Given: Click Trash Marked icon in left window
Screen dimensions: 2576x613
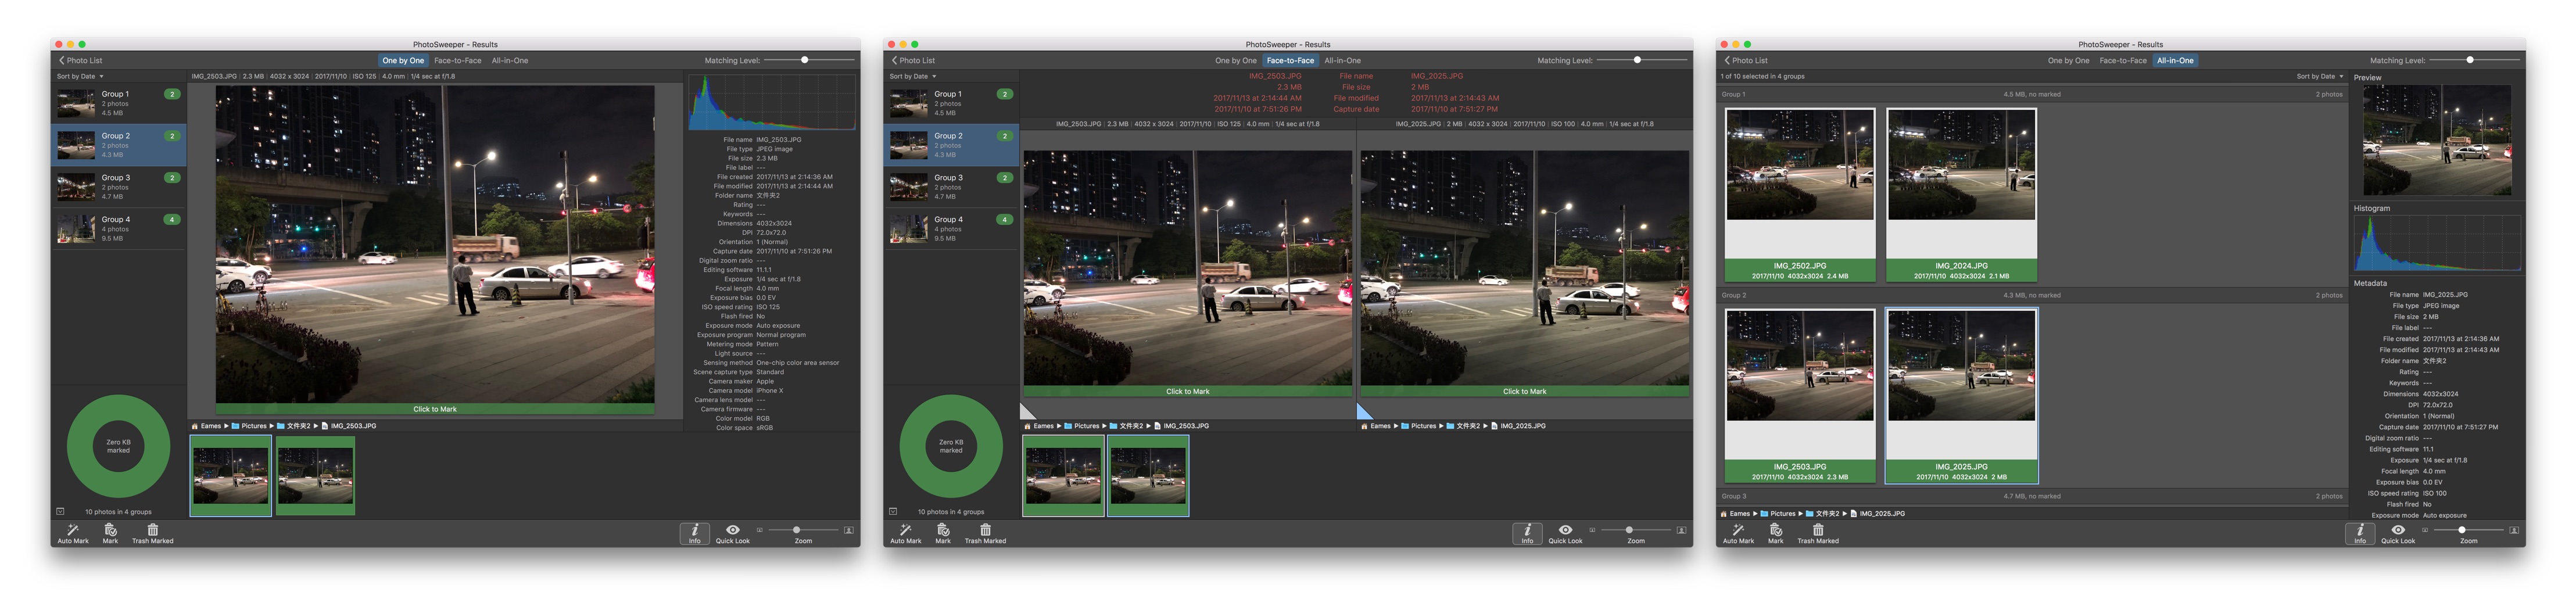Looking at the screenshot, I should click(x=152, y=530).
